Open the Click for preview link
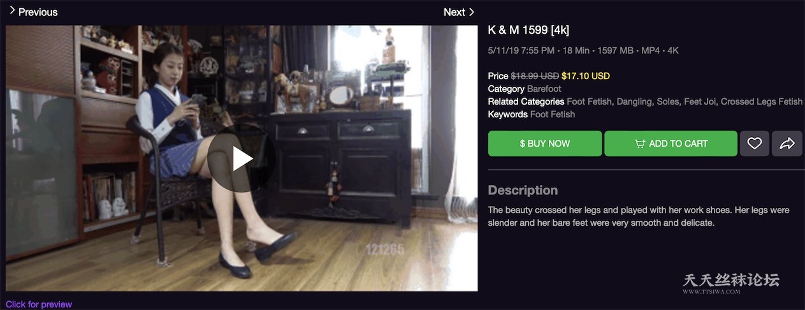 click(x=39, y=304)
